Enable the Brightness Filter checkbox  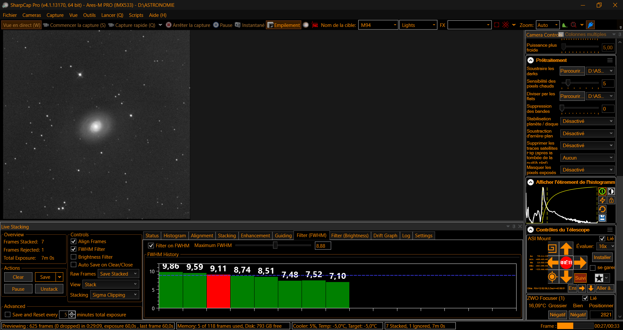pyautogui.click(x=74, y=257)
